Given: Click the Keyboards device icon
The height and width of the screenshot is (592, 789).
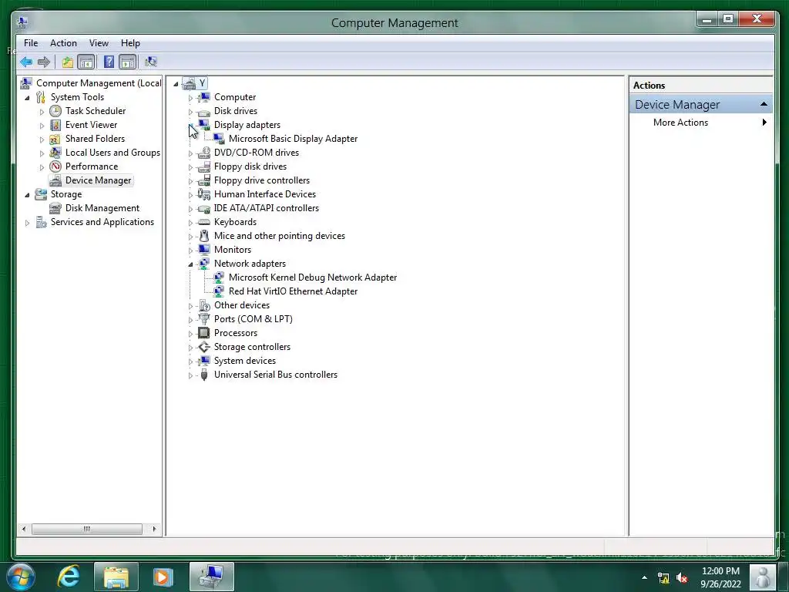Looking at the screenshot, I should [203, 222].
